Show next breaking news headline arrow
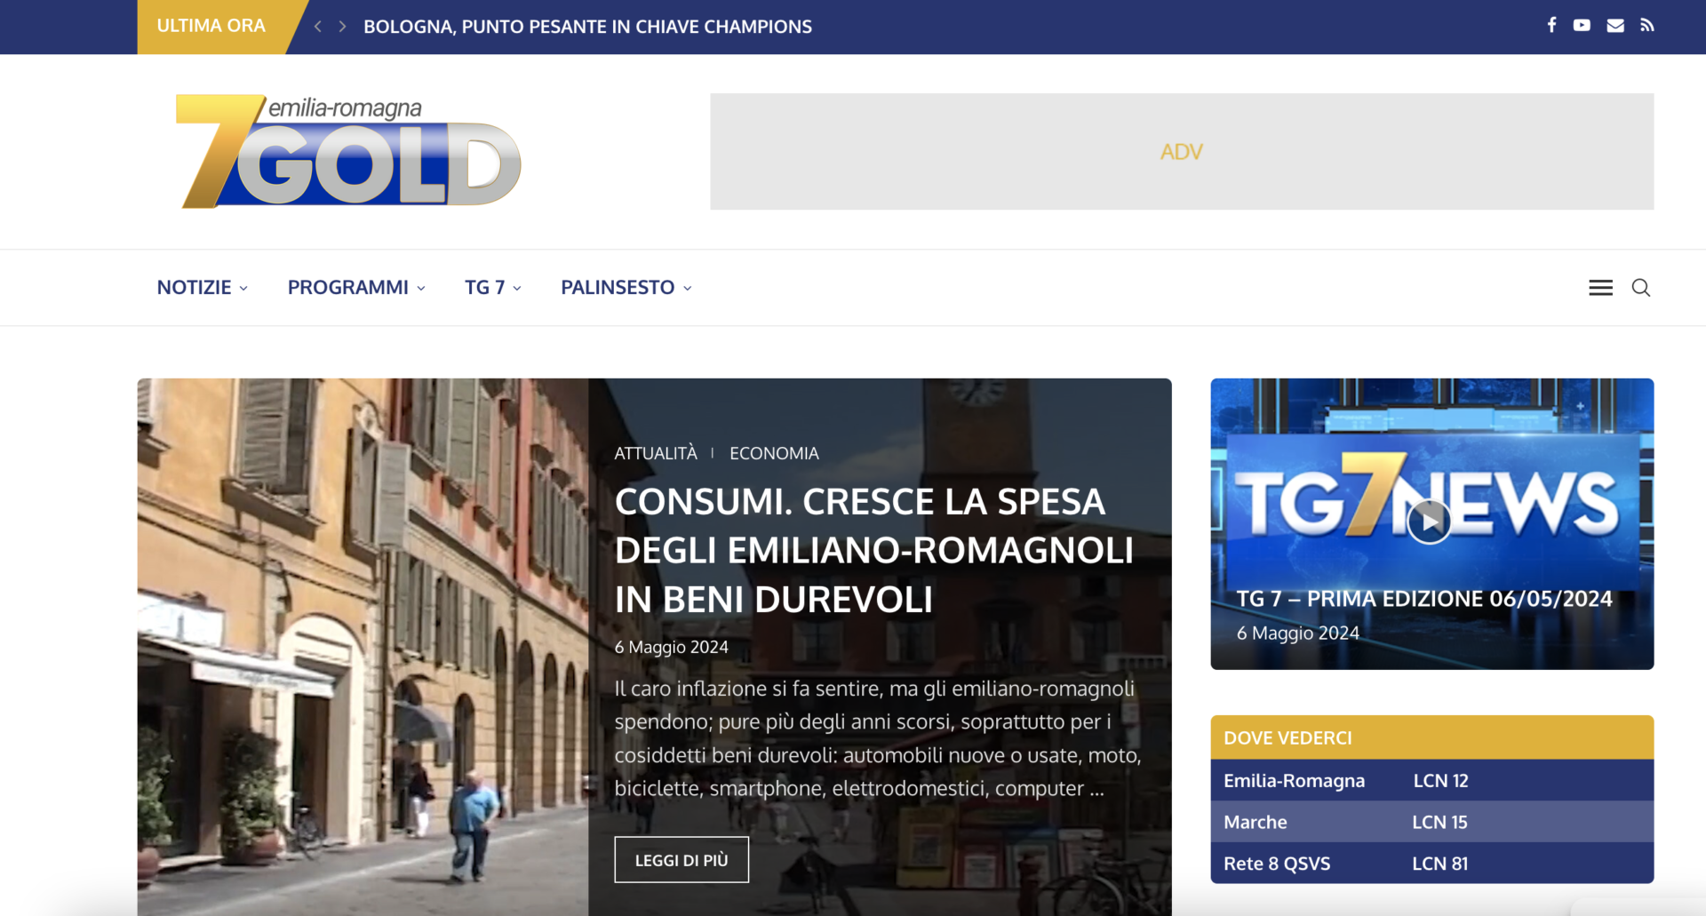This screenshot has width=1706, height=916. pyautogui.click(x=342, y=27)
